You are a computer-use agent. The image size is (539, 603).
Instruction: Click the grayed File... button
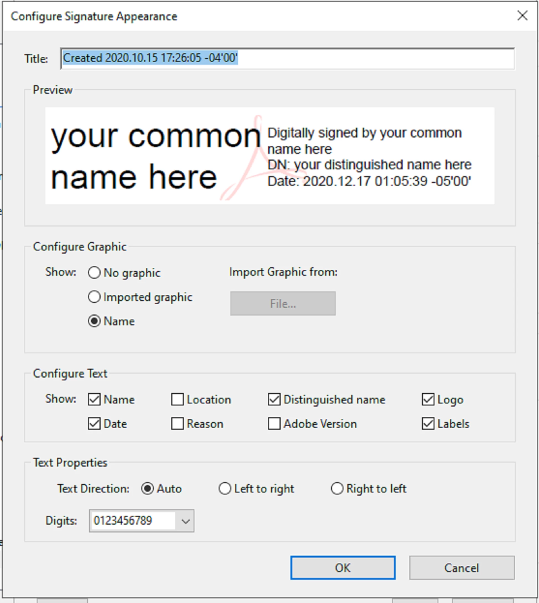pyautogui.click(x=283, y=303)
